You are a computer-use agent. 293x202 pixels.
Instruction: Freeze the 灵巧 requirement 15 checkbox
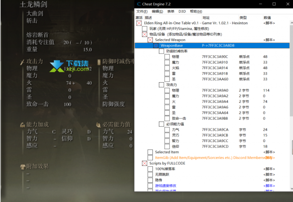[167, 135]
